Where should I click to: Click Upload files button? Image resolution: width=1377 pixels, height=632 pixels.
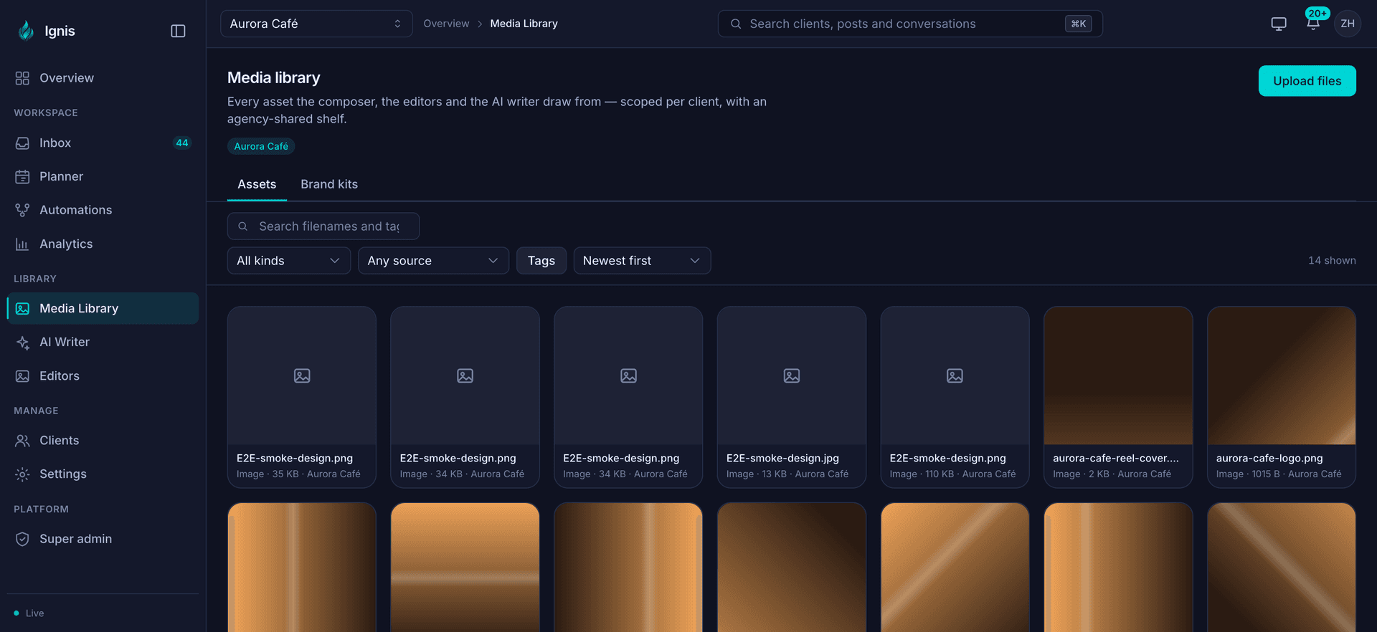pyautogui.click(x=1307, y=81)
